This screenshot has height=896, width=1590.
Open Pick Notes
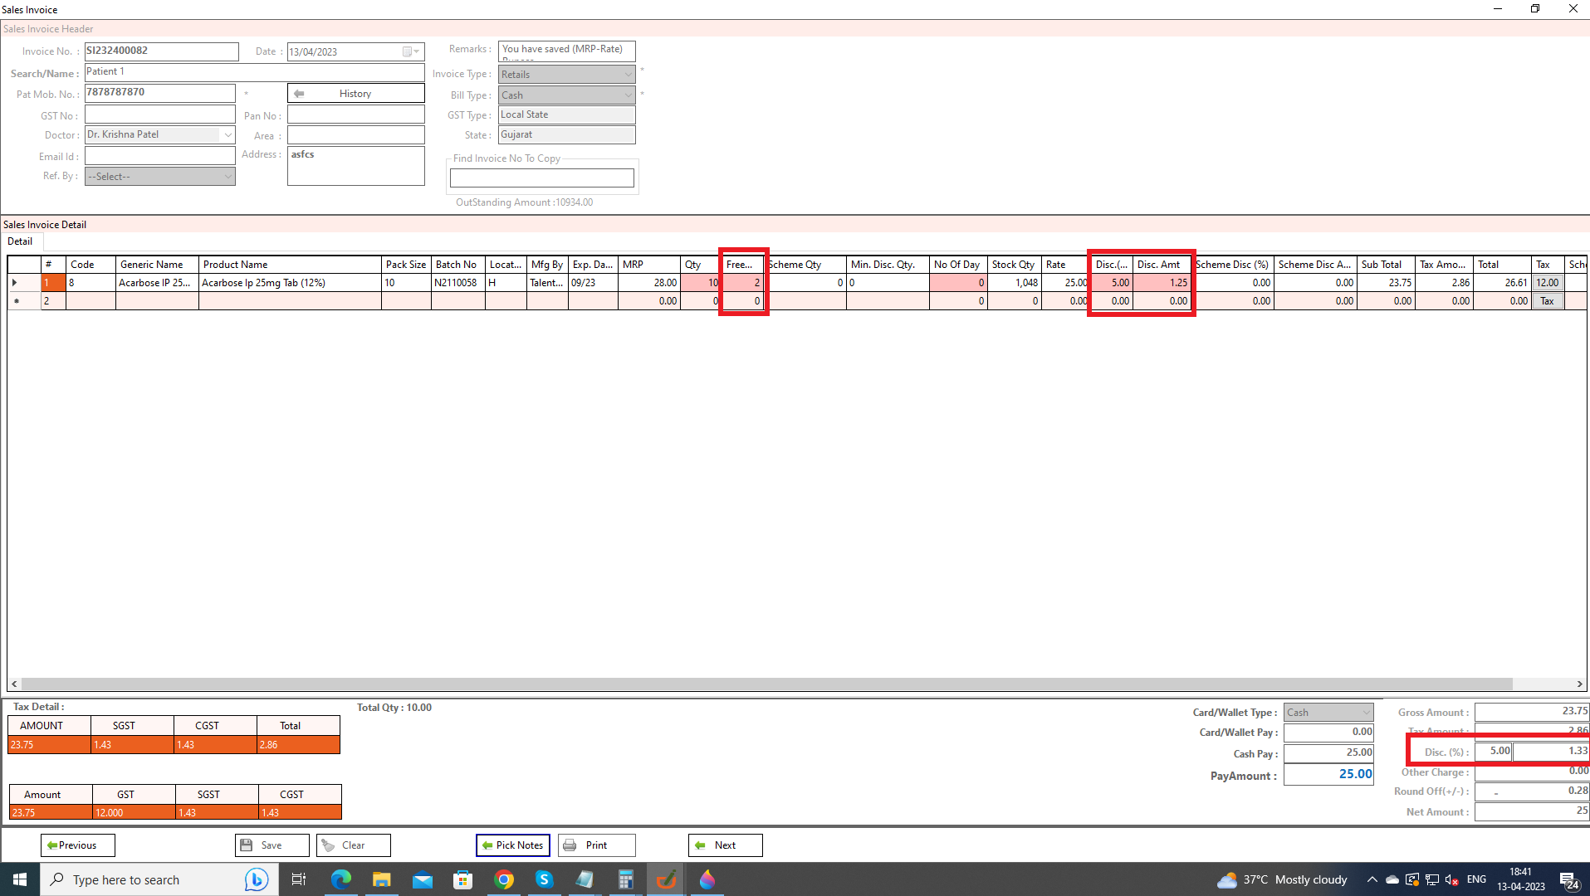512,845
